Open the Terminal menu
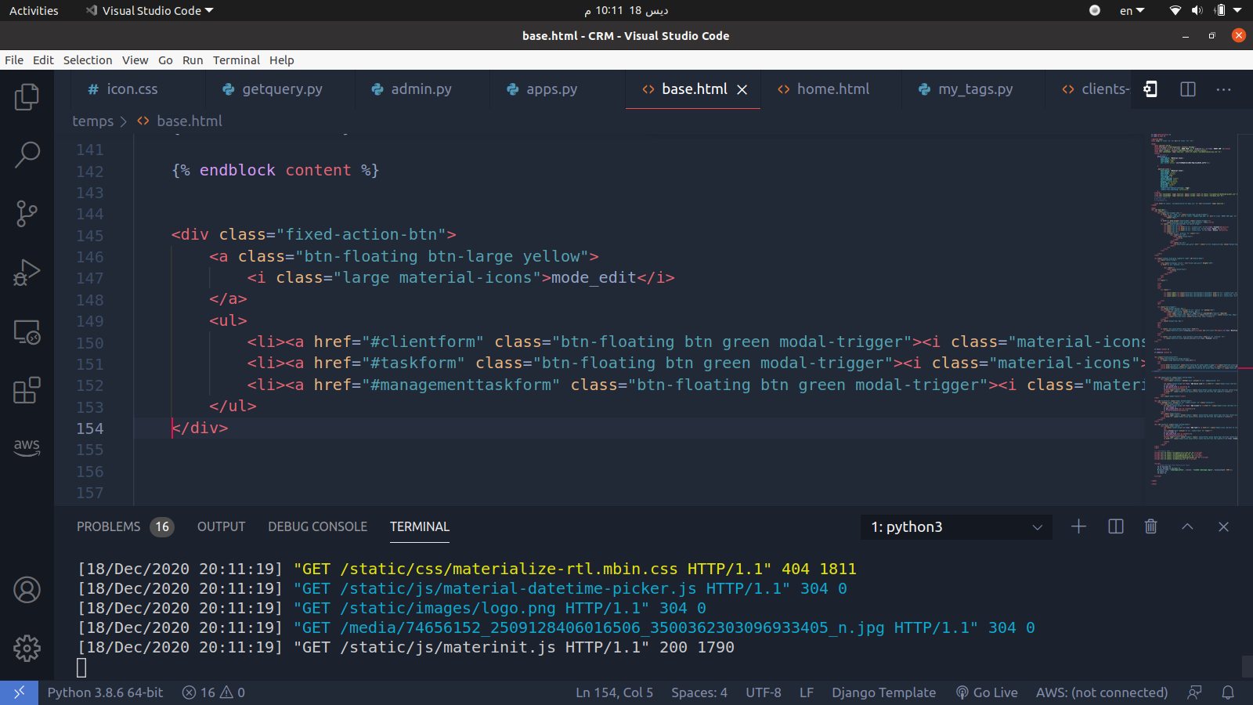The width and height of the screenshot is (1253, 705). click(x=236, y=60)
